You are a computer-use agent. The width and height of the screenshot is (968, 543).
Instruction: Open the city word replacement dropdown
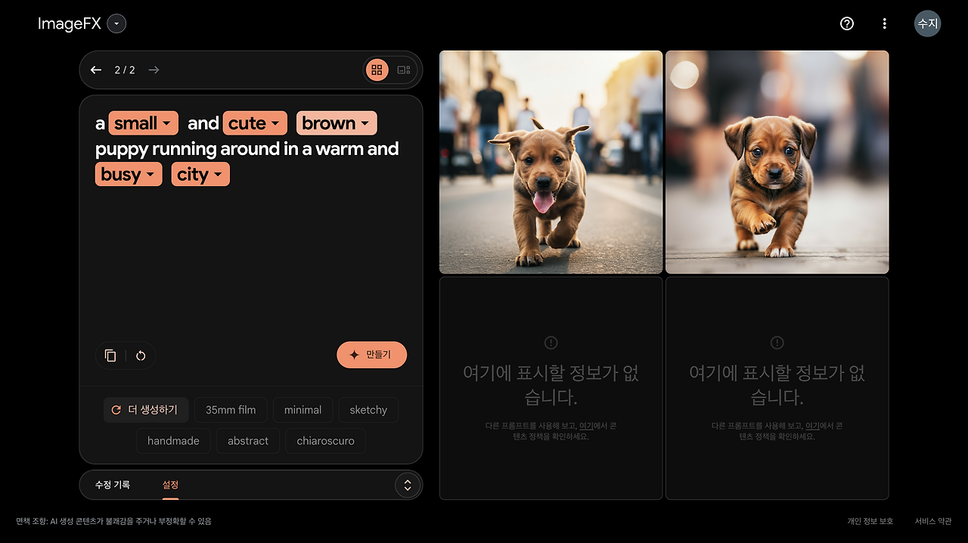click(200, 174)
